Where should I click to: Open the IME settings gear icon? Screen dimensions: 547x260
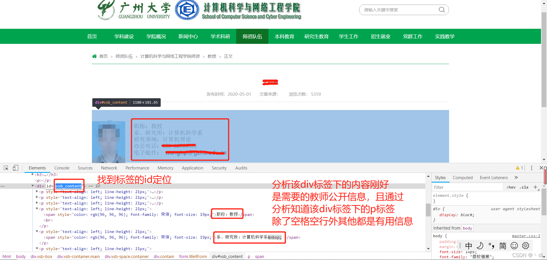tap(526, 245)
